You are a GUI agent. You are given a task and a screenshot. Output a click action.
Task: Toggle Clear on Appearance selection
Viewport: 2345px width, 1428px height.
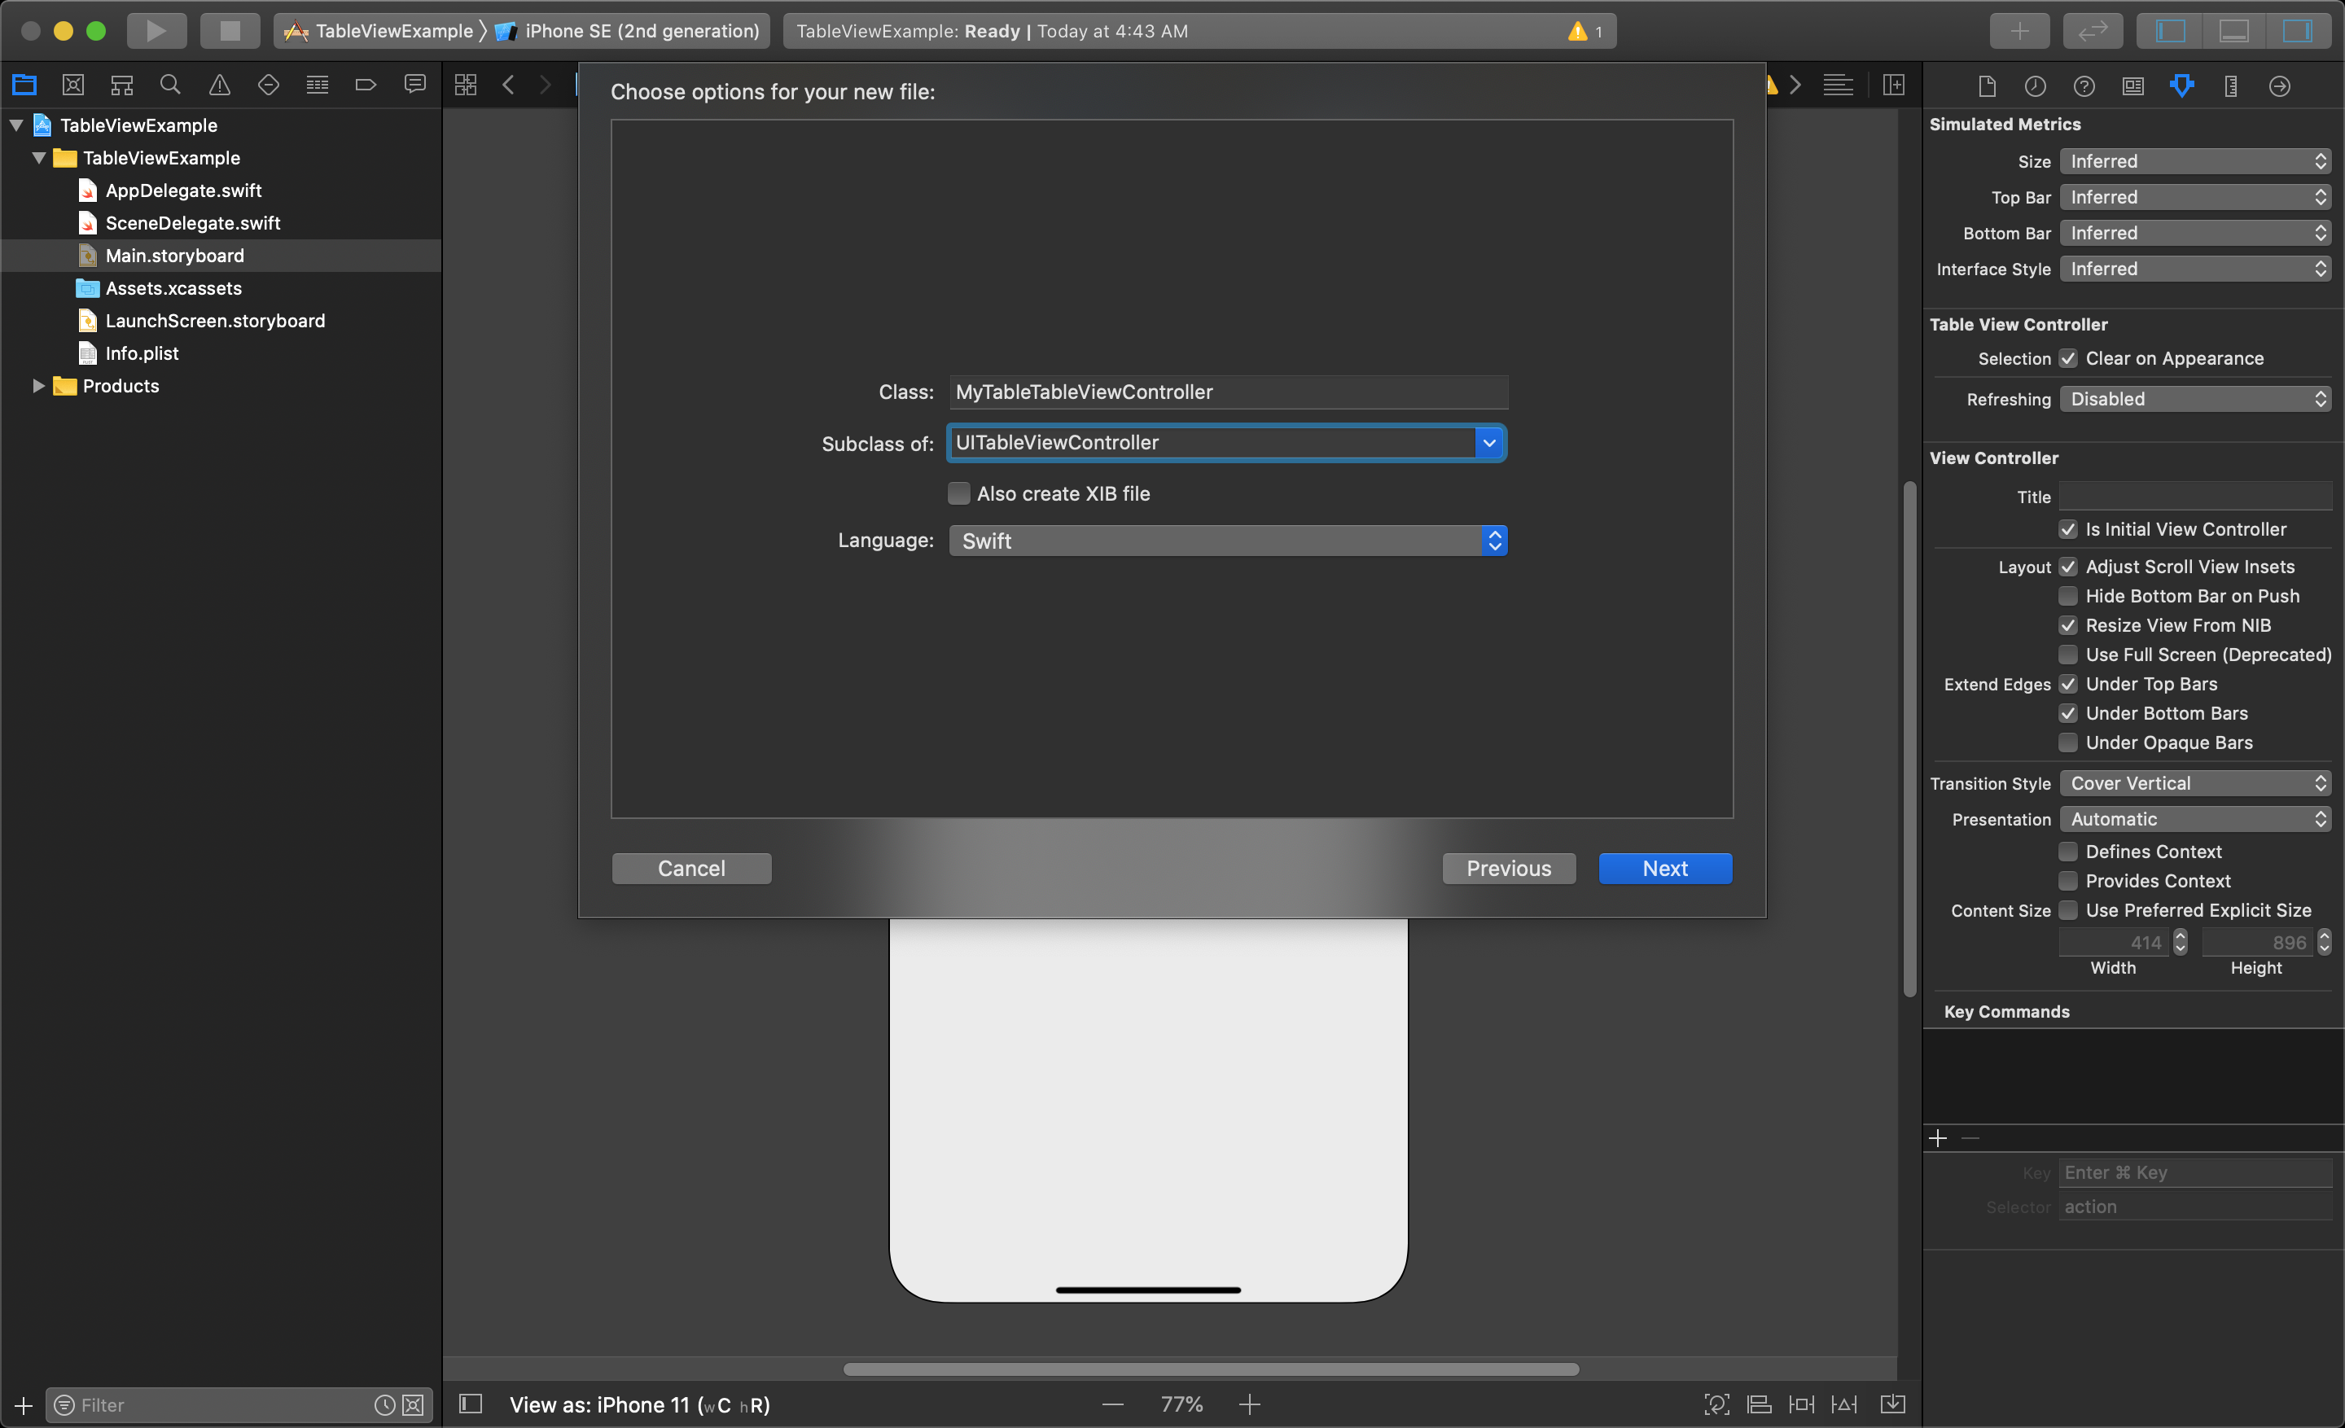2068,359
